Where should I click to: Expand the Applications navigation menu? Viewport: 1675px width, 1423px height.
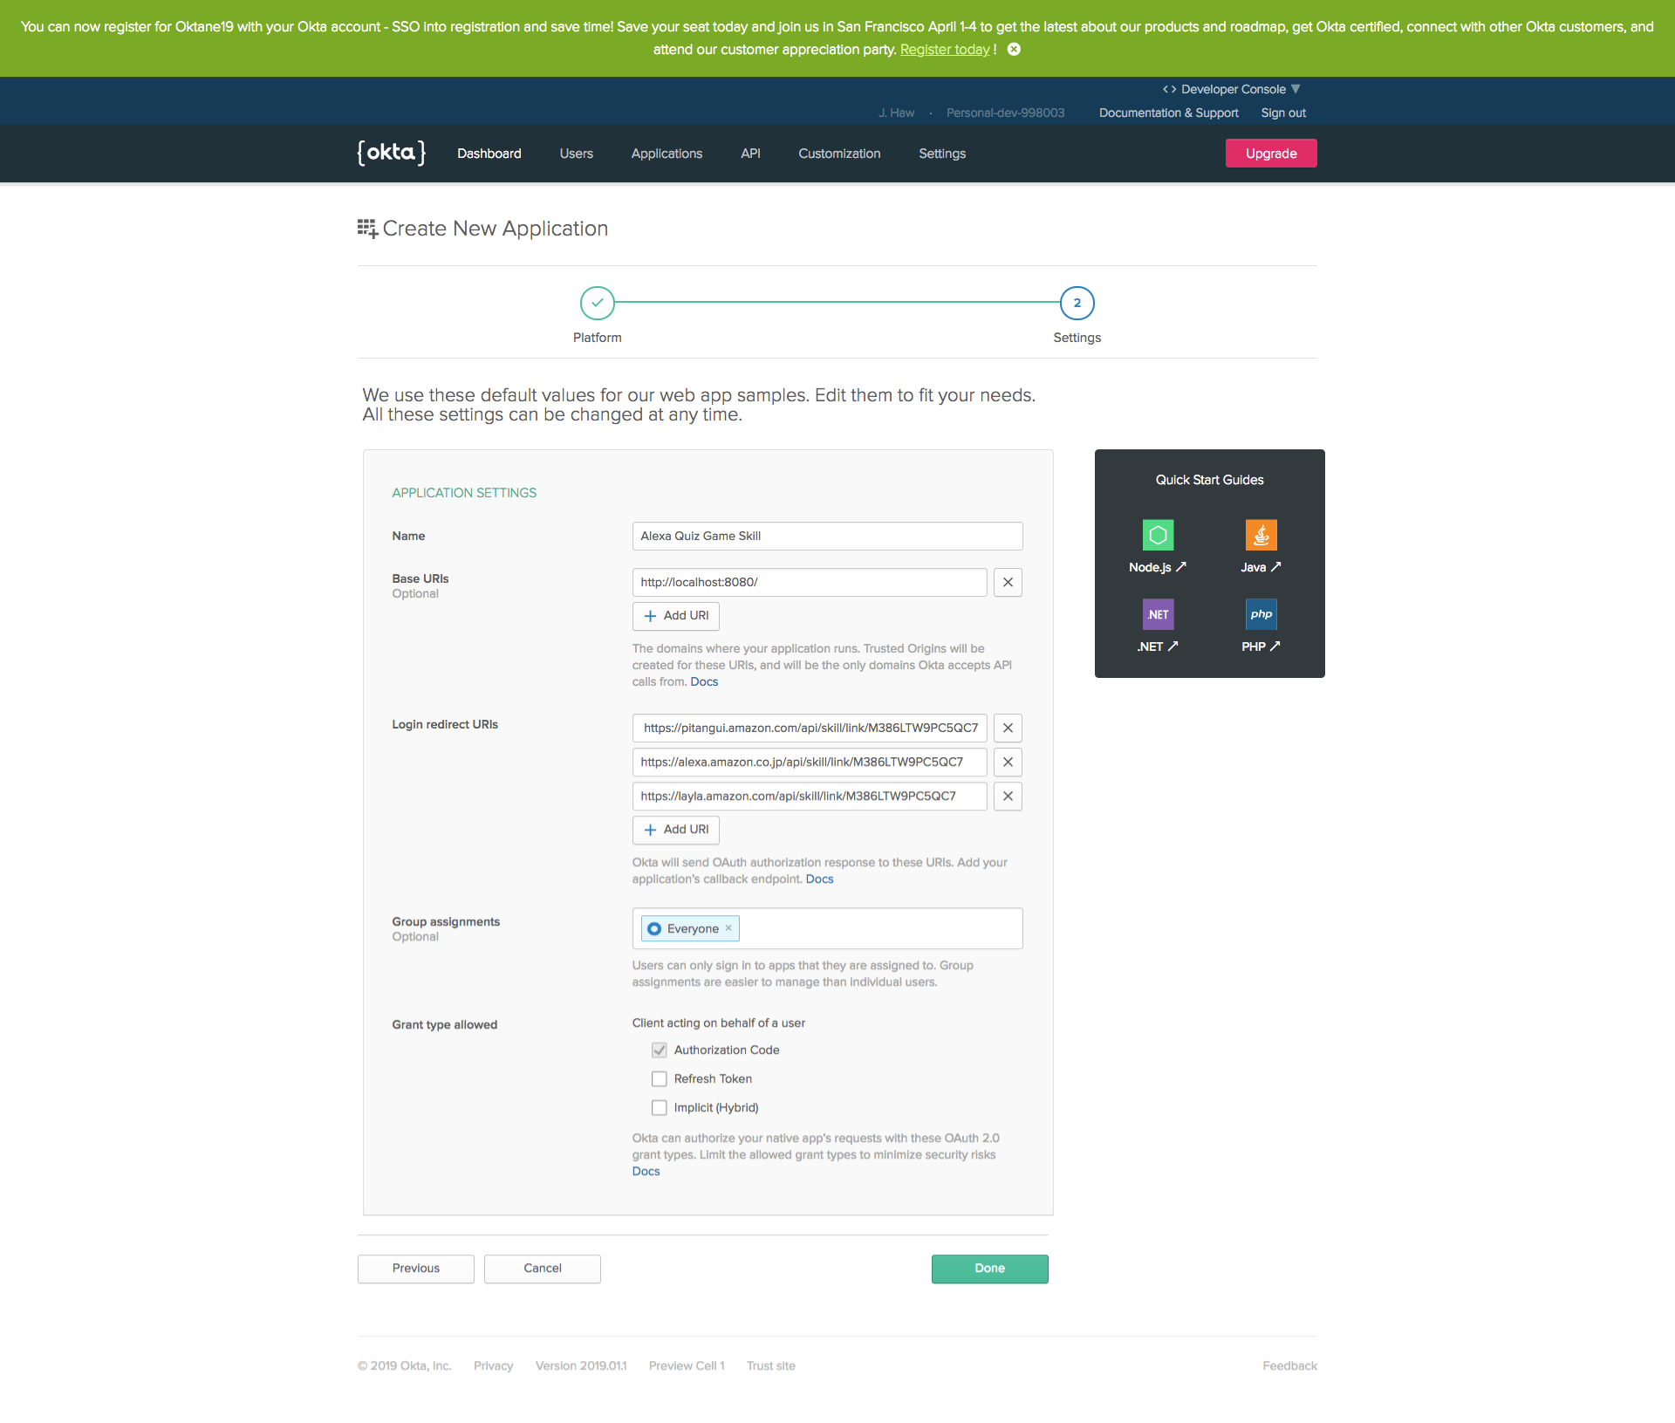(666, 154)
